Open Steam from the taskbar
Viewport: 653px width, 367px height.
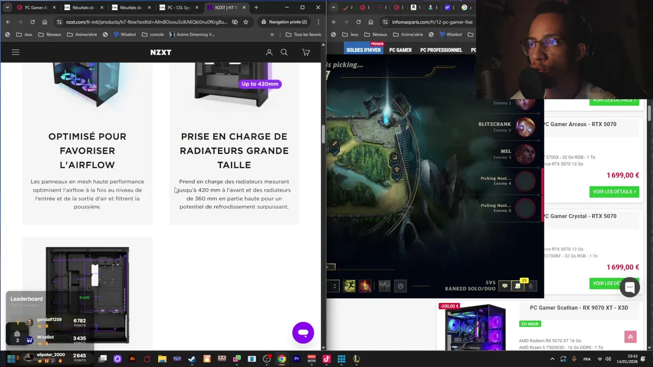192,359
